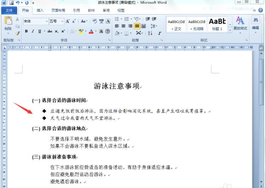Screen dimensions: 266x188
Task: Open the font size dropdown 五号
Action: [62, 21]
